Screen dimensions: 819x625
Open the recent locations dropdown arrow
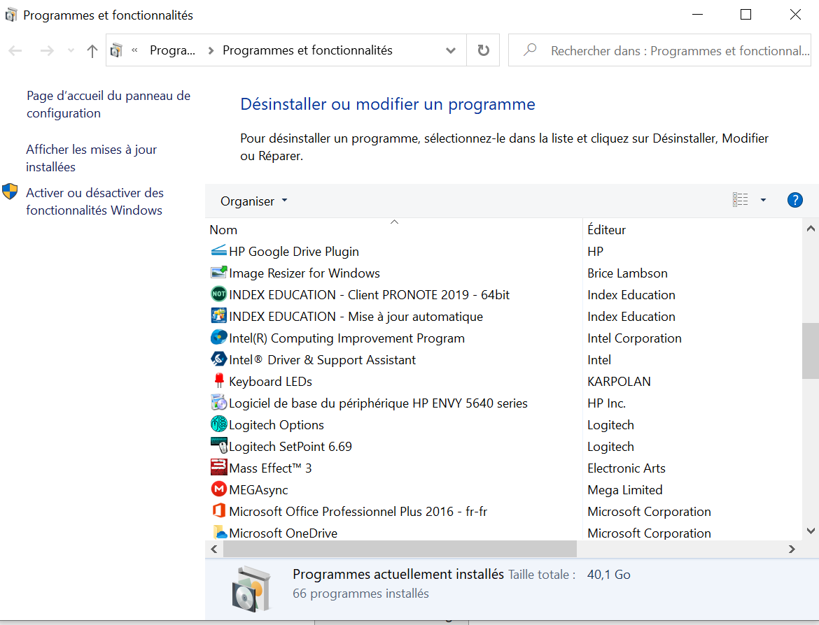[x=71, y=50]
